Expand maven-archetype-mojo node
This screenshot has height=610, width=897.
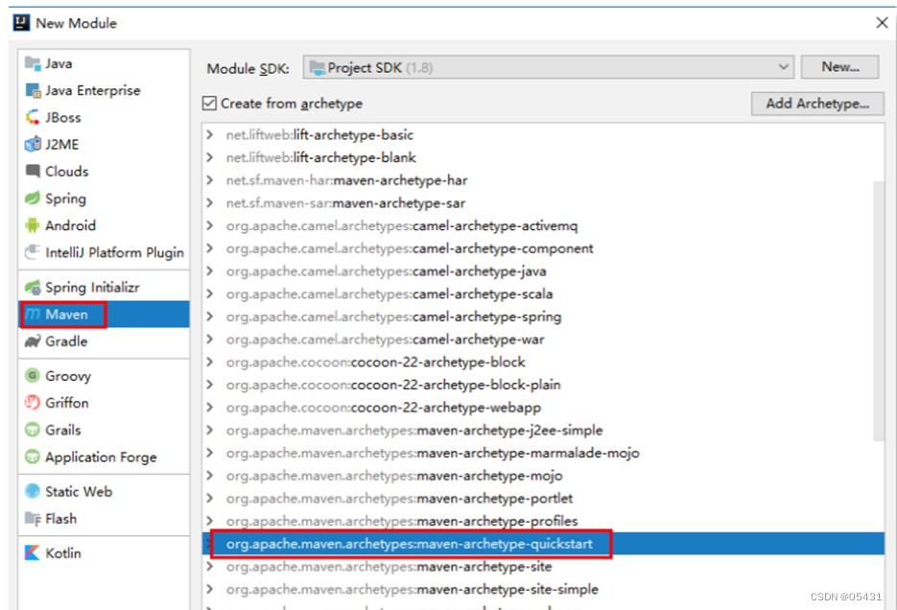210,476
